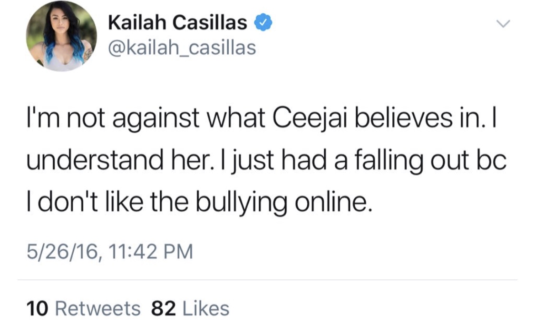The width and height of the screenshot is (535, 333).
Task: Select the 11:42 PM time stamp
Action: coord(151,252)
